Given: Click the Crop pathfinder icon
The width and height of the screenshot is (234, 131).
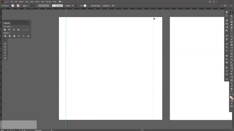Looking at the screenshot, I should pyautogui.click(x=19, y=36).
